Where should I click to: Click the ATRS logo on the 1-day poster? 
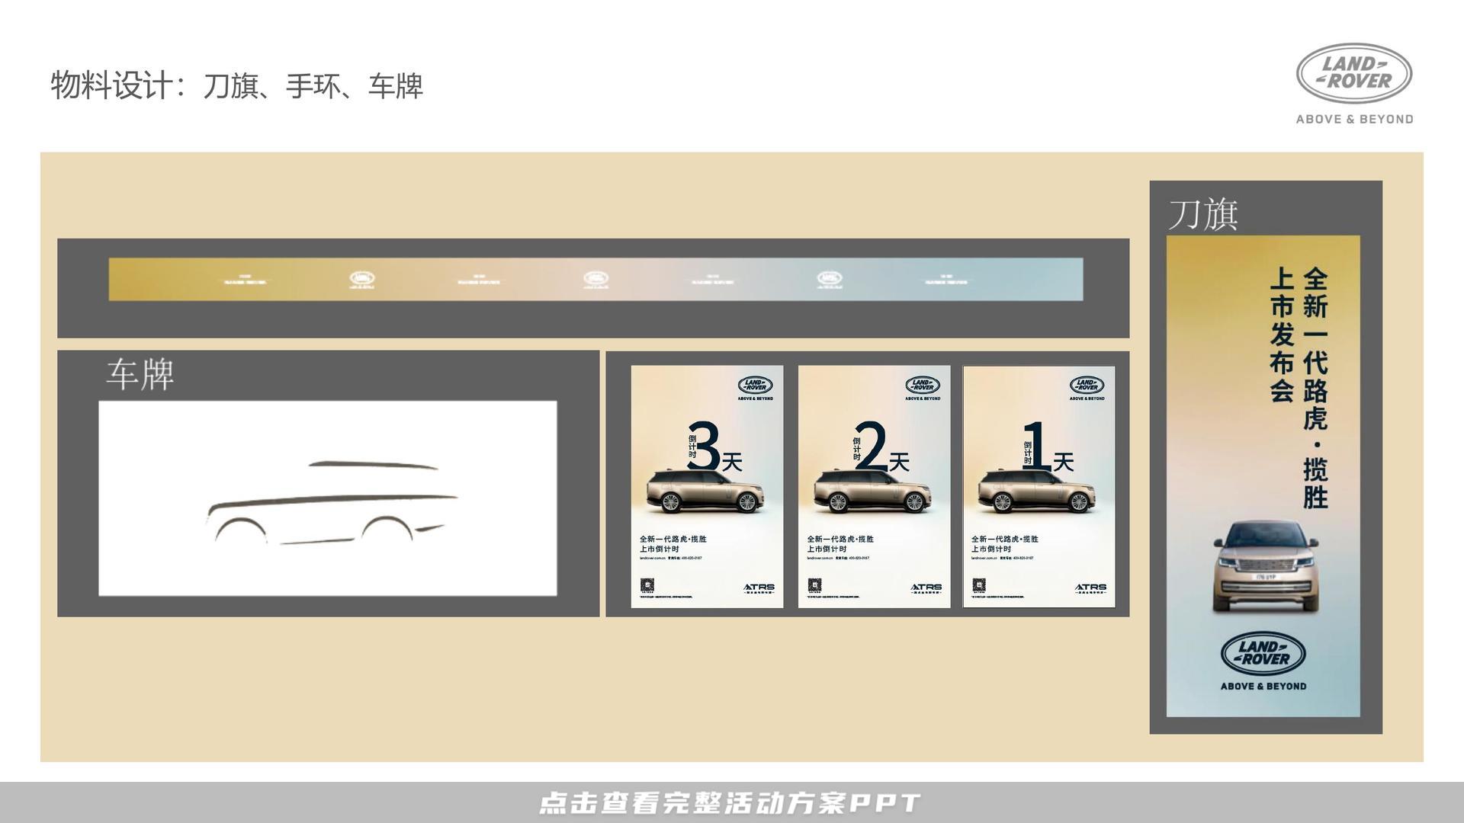coord(1090,589)
